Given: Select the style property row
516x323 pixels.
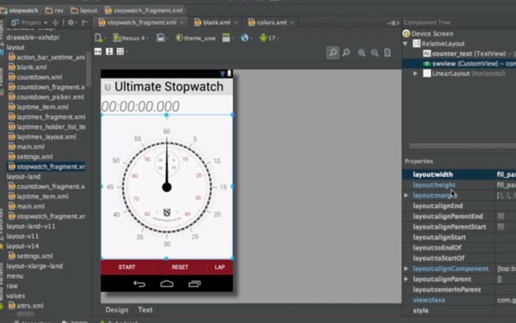Looking at the screenshot, I should click(x=459, y=310).
